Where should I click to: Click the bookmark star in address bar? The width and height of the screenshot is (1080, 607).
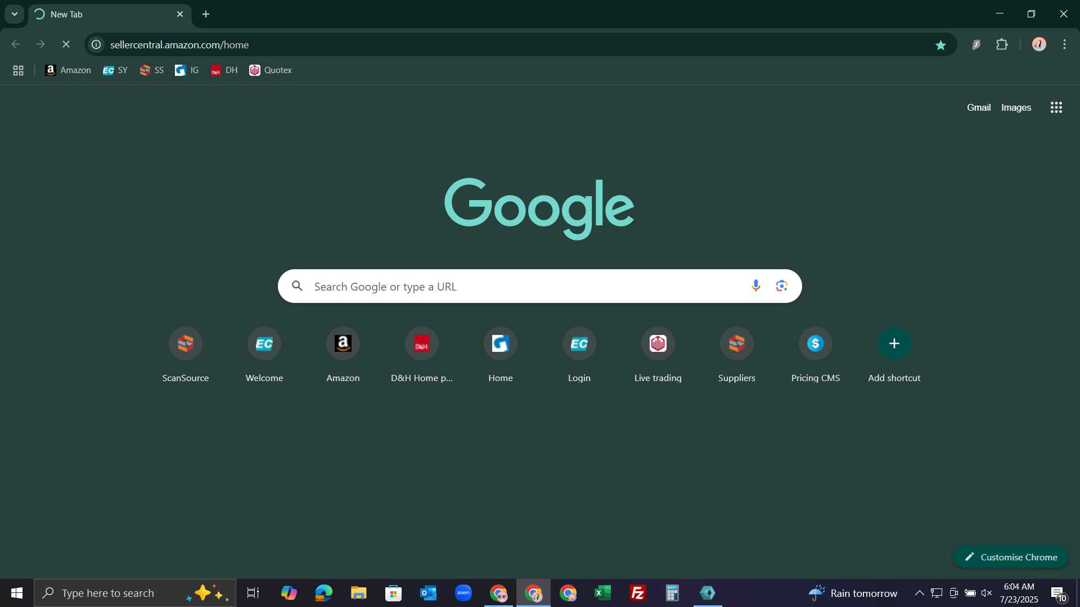(940, 45)
